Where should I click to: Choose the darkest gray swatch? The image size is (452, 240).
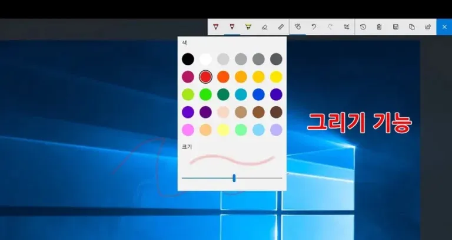[x=276, y=59]
